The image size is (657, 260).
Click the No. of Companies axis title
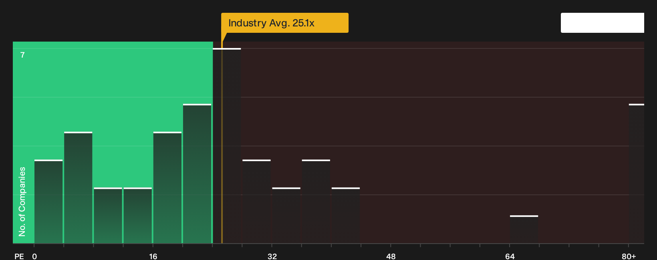22,202
